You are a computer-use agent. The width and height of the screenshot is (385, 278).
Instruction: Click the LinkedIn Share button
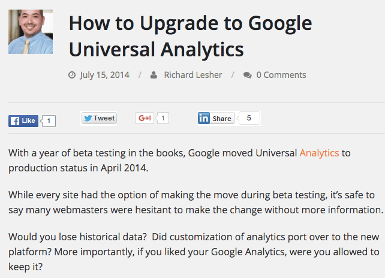point(216,118)
